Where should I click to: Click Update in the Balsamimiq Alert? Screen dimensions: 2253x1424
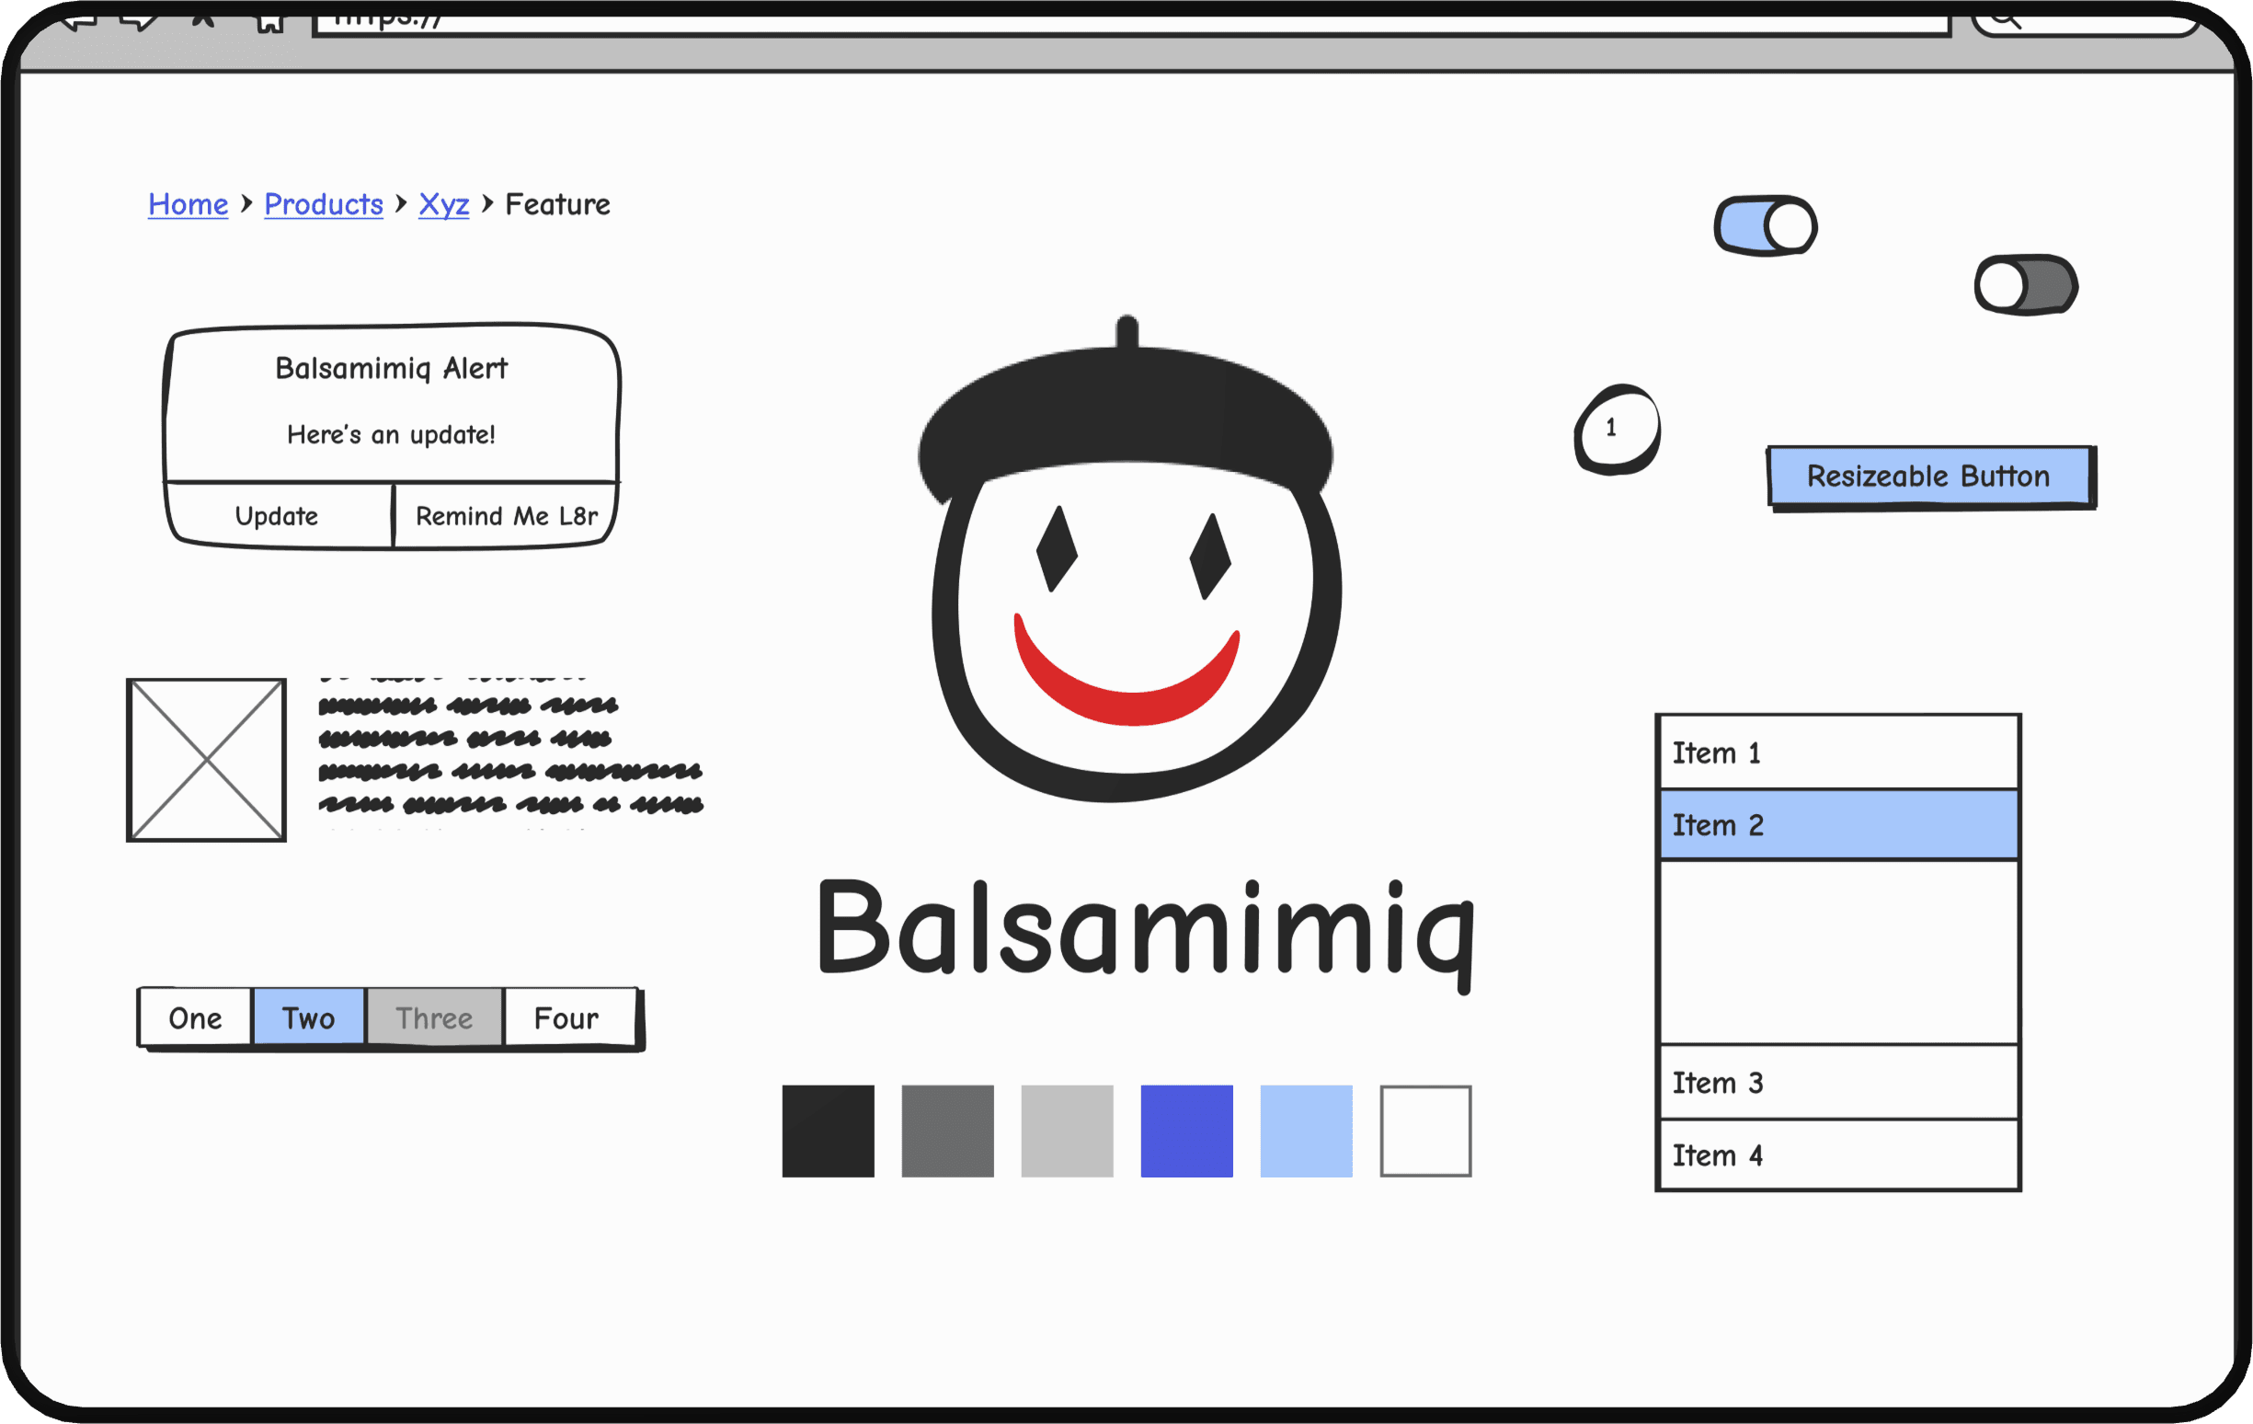tap(279, 516)
